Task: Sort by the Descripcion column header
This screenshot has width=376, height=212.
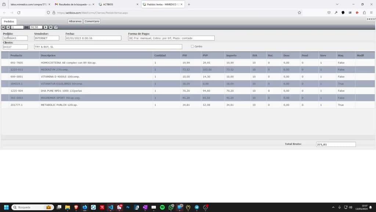Action: coord(48,55)
